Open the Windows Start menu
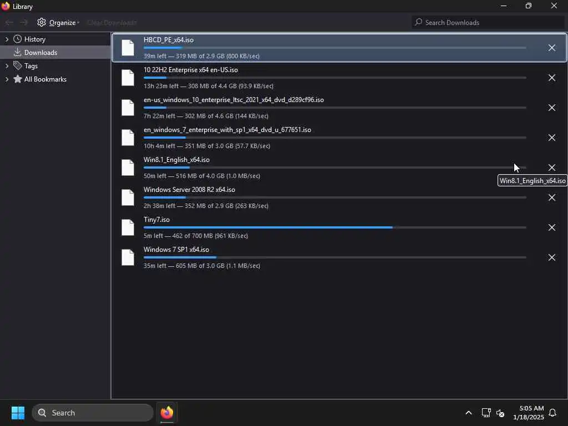Viewport: 568px width, 426px height. point(18,413)
